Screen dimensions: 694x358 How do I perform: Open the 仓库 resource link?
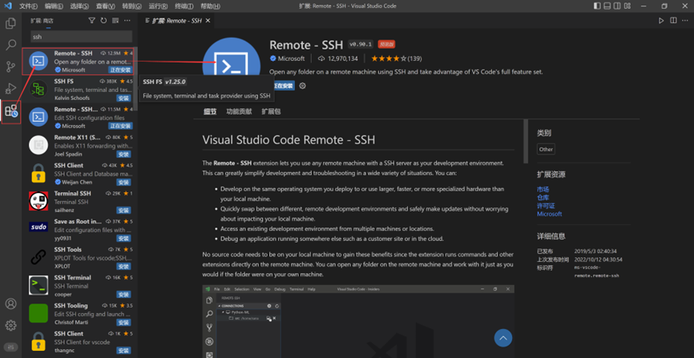point(543,197)
